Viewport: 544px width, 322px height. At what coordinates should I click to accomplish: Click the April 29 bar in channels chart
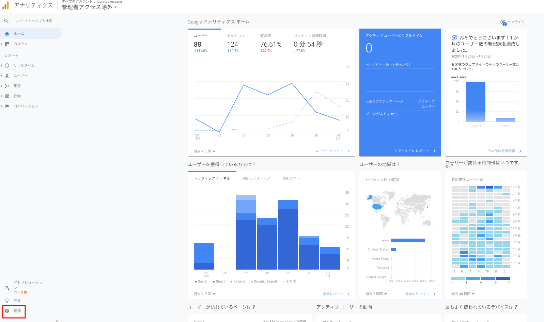288,235
